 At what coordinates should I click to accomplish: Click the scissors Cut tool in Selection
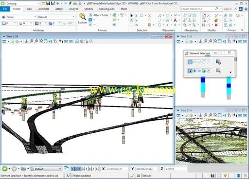pos(149,16)
